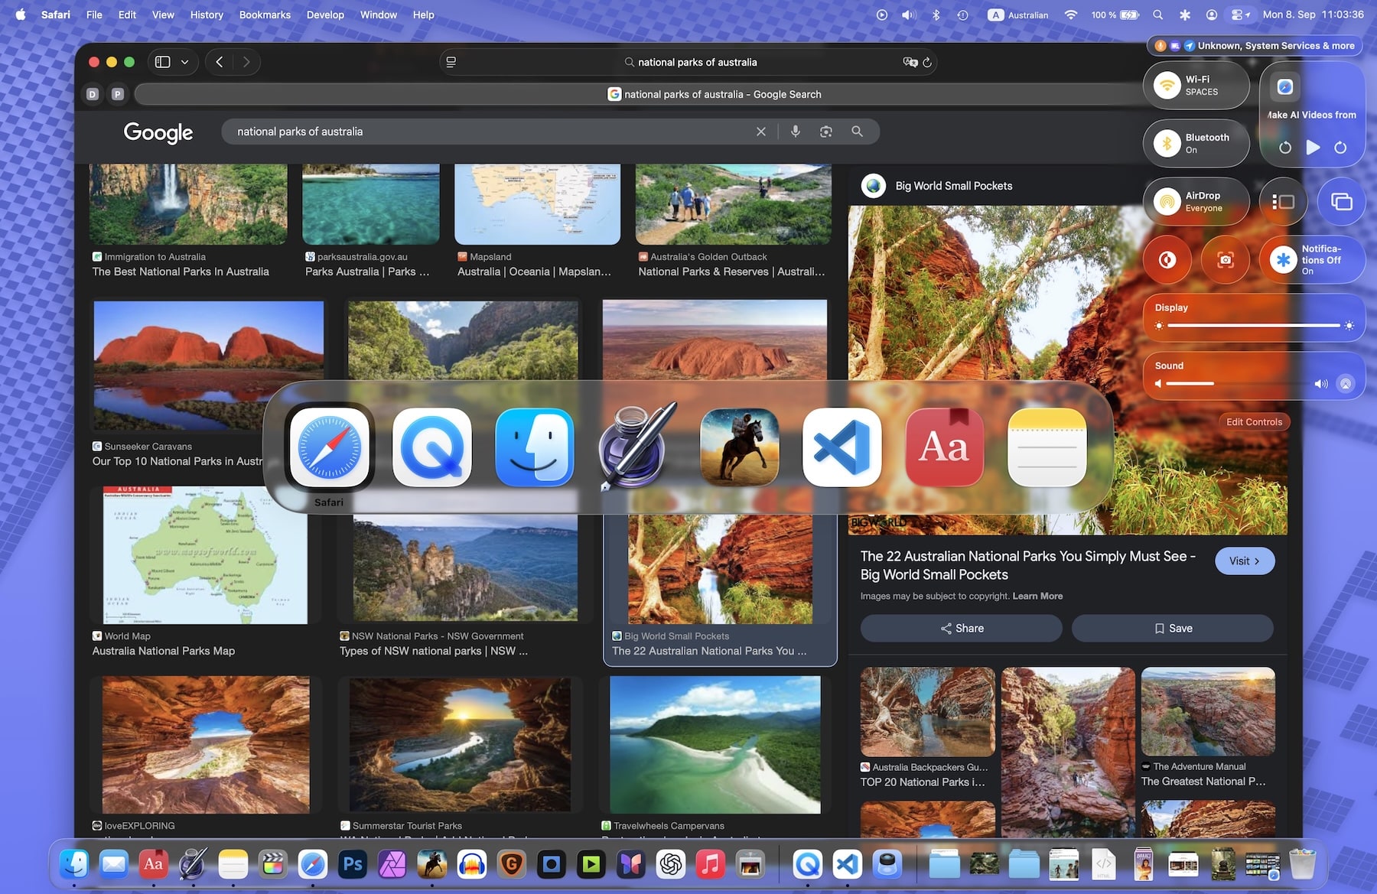Click the Google voice search microphone icon
The image size is (1377, 894).
[x=796, y=132]
